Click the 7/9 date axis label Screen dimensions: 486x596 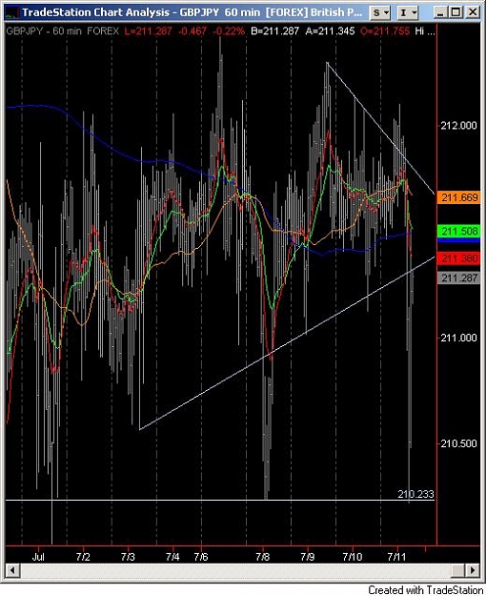point(308,557)
